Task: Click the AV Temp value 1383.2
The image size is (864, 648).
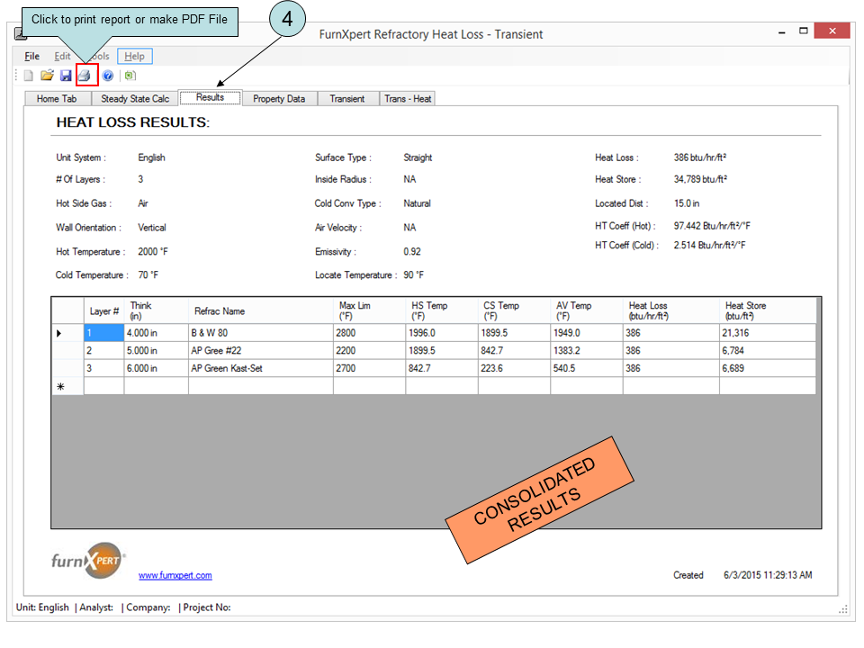Action: pyautogui.click(x=587, y=350)
